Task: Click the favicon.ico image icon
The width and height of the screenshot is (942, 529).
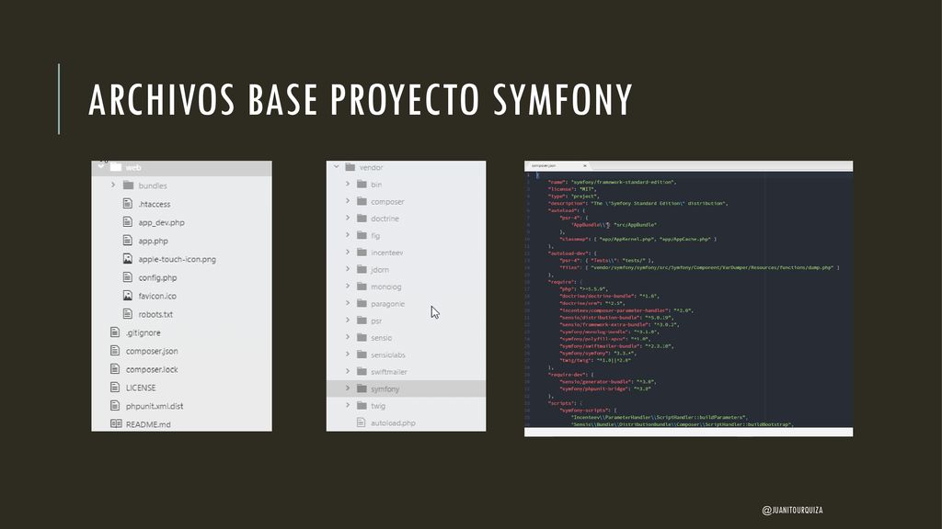Action: pyautogui.click(x=127, y=296)
